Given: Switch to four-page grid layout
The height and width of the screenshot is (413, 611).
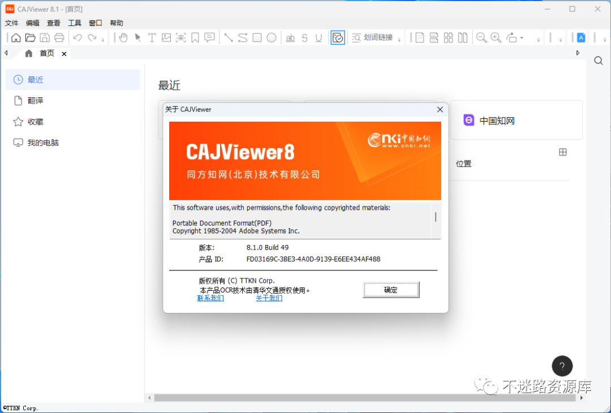Looking at the screenshot, I should pyautogui.click(x=449, y=38).
